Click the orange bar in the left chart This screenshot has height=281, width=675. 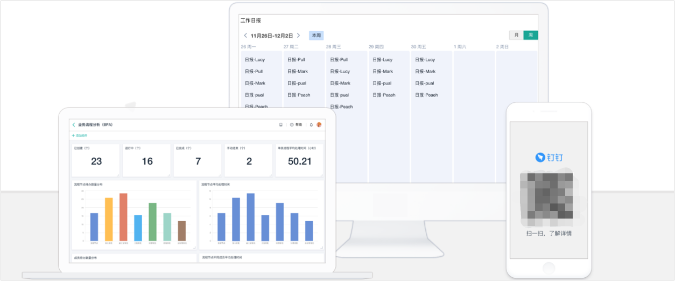109,220
